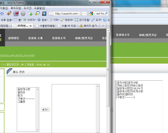The width and height of the screenshot is (168, 133).
Task: Select [일반게시판]자유게시판 in the background window list
Action: coord(129,91)
